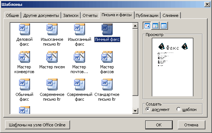Open the Мастер писем wizard icon
Viewport: 212px width, 133px height.
click(x=52, y=57)
